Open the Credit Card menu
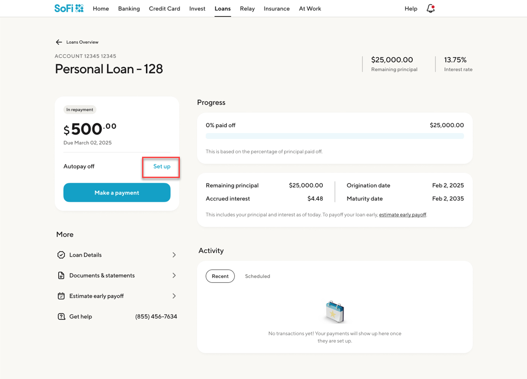This screenshot has height=379, width=527. point(164,9)
